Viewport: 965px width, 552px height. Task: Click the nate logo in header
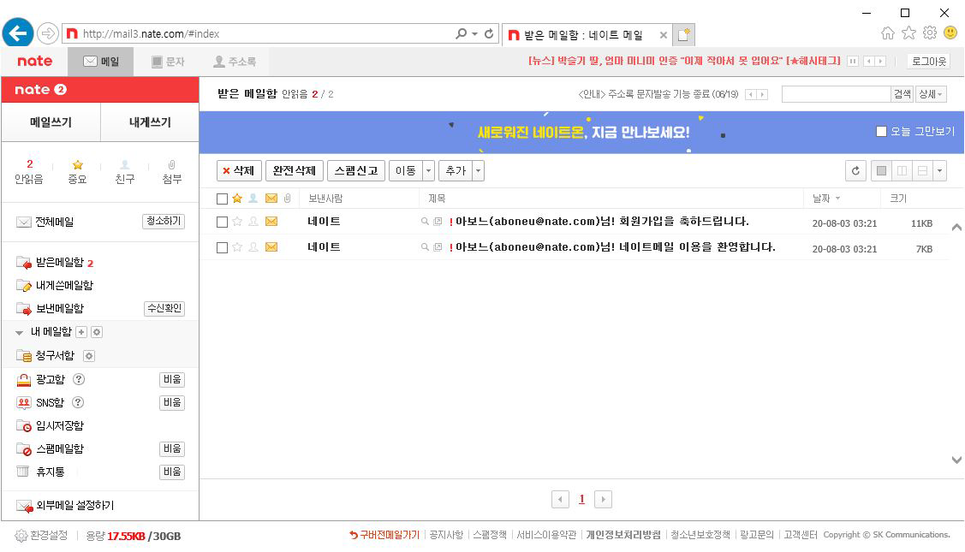pyautogui.click(x=35, y=61)
